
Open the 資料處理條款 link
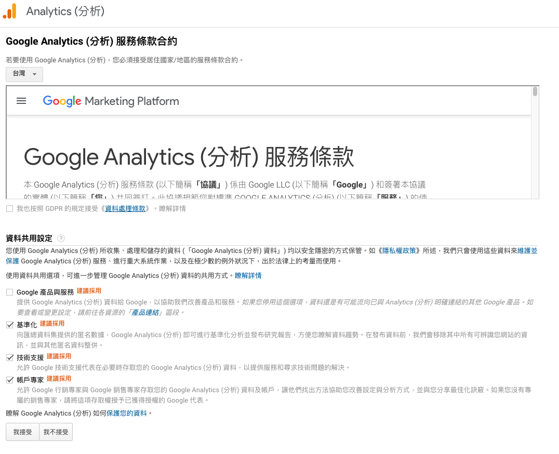(125, 208)
